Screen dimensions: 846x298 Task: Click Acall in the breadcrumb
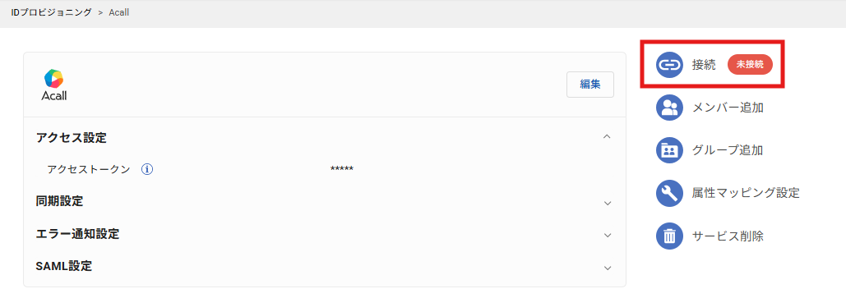coord(118,12)
